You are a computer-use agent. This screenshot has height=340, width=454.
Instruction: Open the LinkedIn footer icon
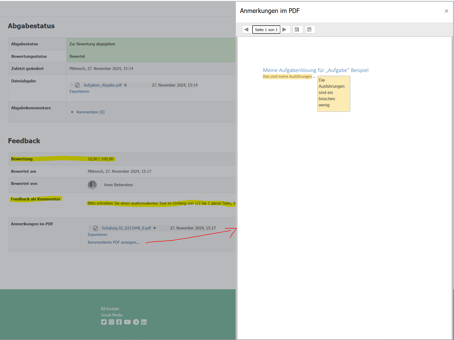[144, 322]
